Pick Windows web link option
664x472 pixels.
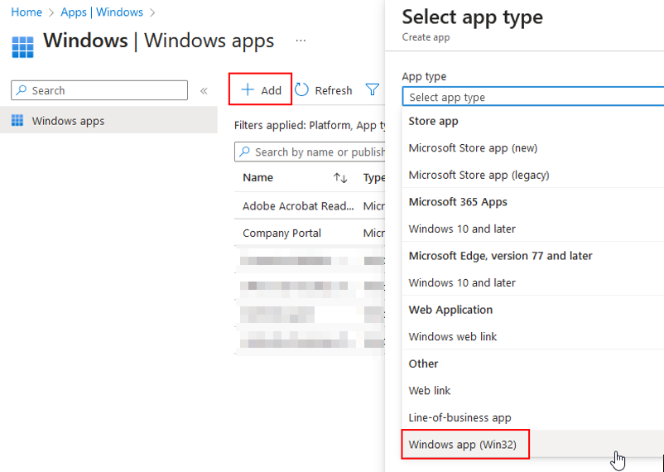coord(453,337)
